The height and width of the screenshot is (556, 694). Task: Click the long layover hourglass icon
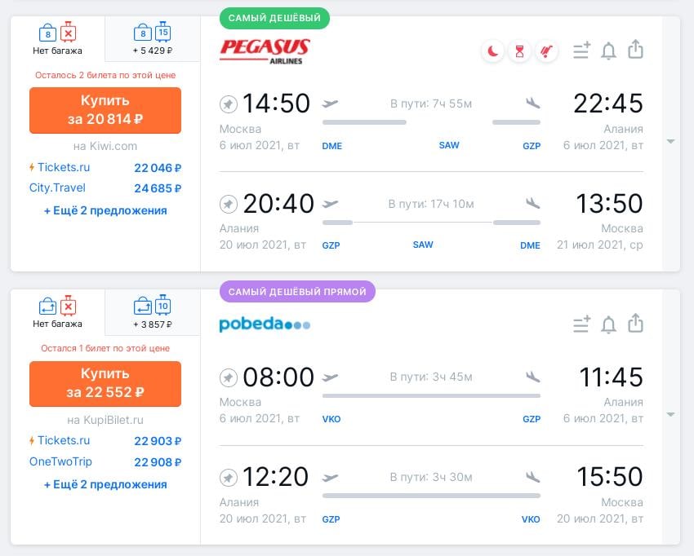point(519,51)
